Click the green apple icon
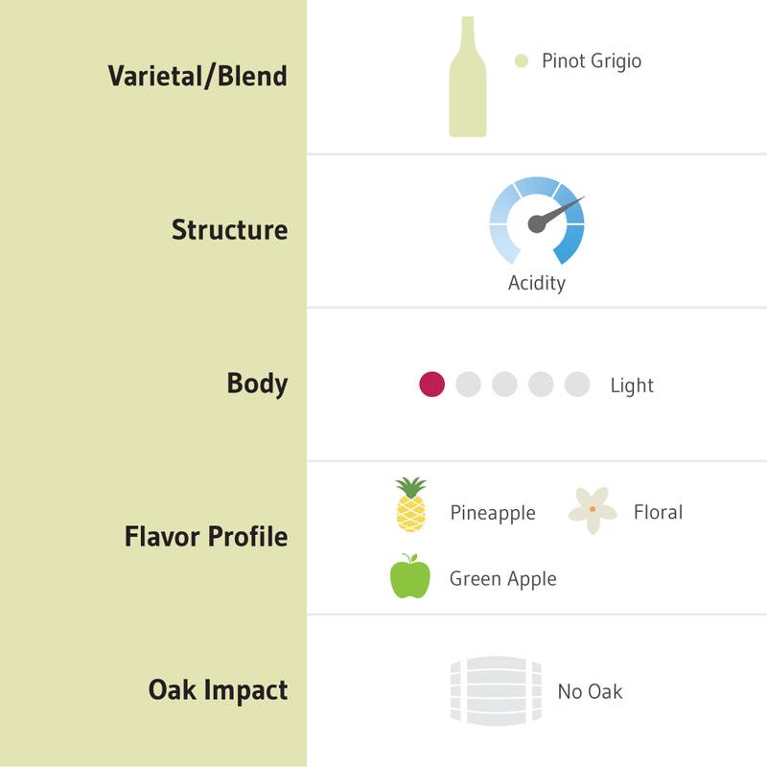The height and width of the screenshot is (767, 767). coord(409,577)
